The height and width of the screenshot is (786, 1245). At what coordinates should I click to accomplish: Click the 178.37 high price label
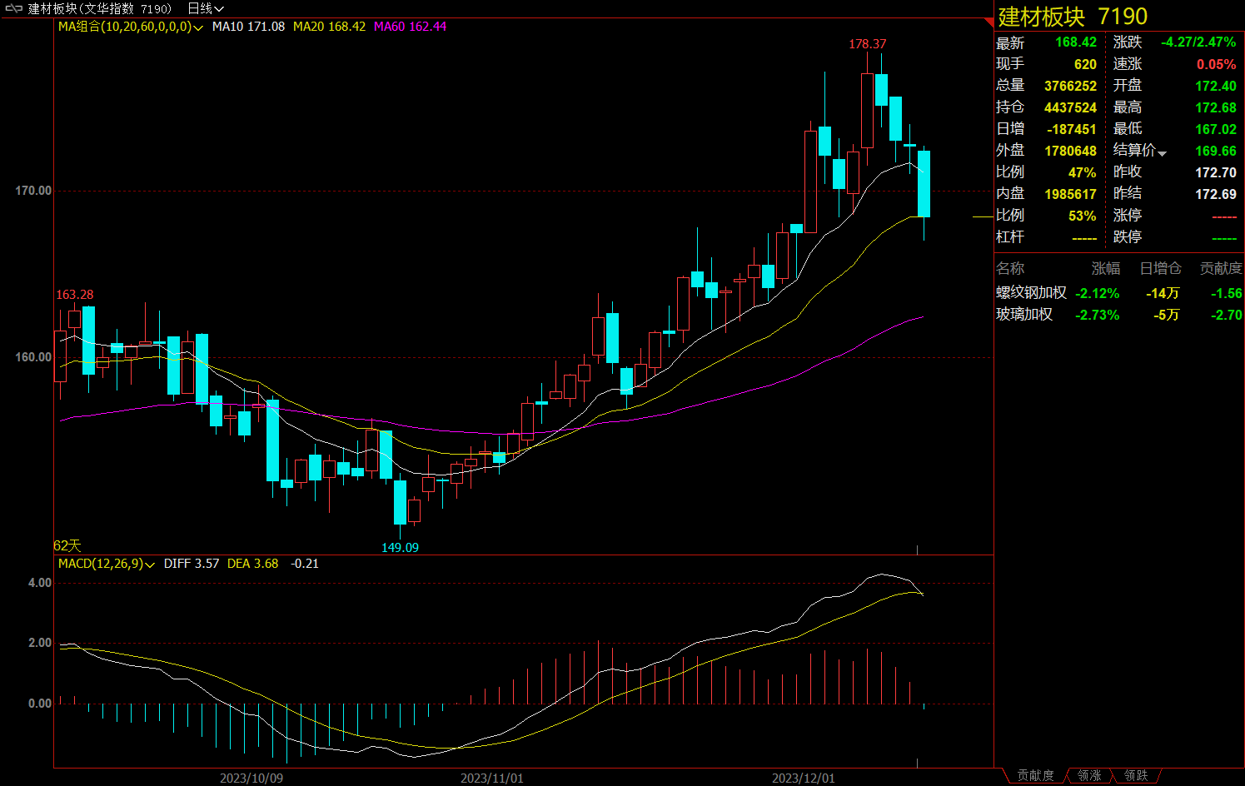click(867, 44)
